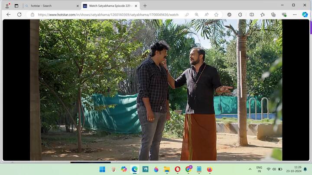Image resolution: width=312 pixels, height=175 pixels.
Task: Show hidden system tray icons
Action: (250, 169)
